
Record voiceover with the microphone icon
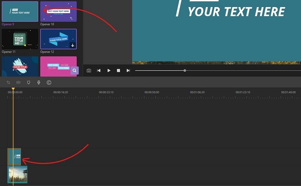pyautogui.click(x=39, y=82)
